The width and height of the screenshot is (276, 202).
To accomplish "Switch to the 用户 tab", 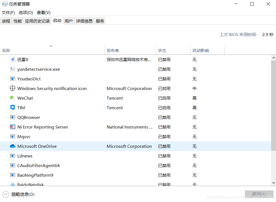I will (69, 21).
